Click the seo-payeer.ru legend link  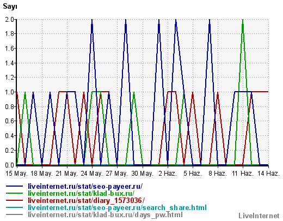pyautogui.click(x=85, y=187)
